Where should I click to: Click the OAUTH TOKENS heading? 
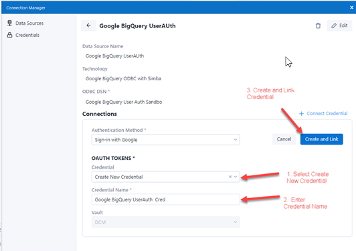(x=113, y=158)
